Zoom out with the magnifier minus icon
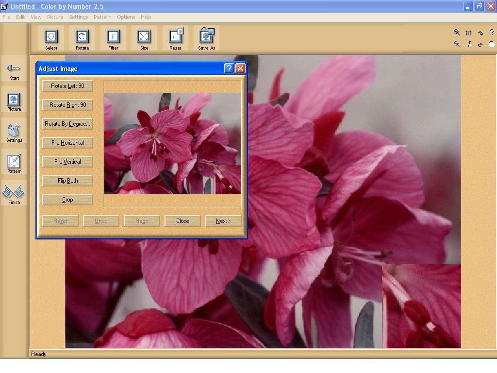Screen dimensions: 497x373 click(456, 44)
